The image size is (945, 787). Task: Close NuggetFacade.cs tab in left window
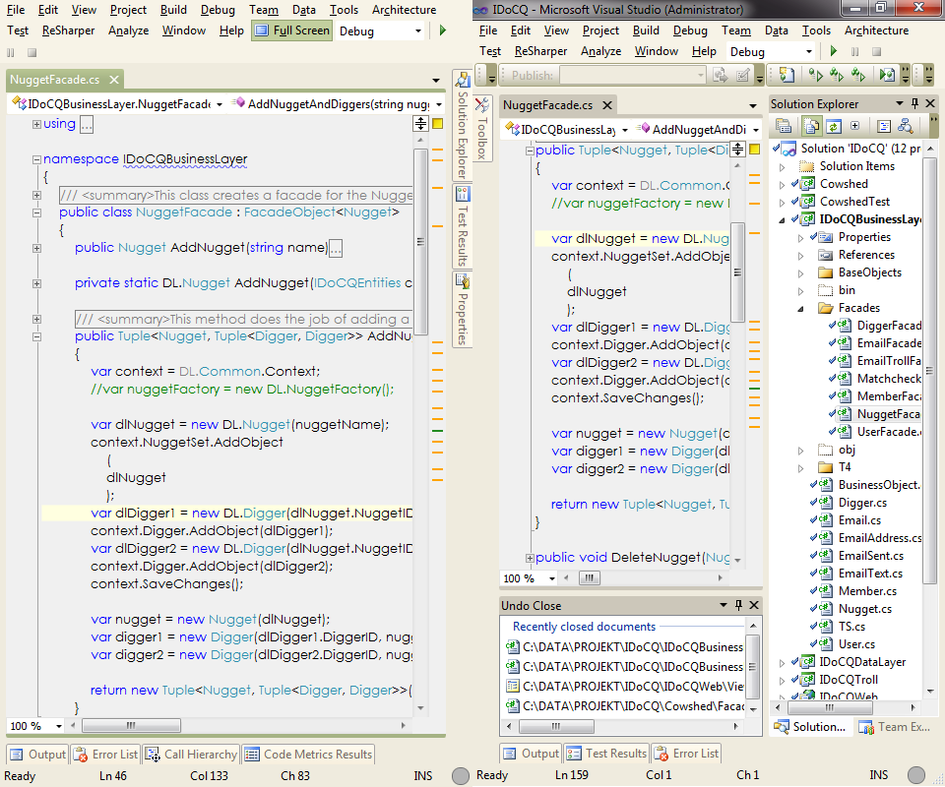pos(114,80)
